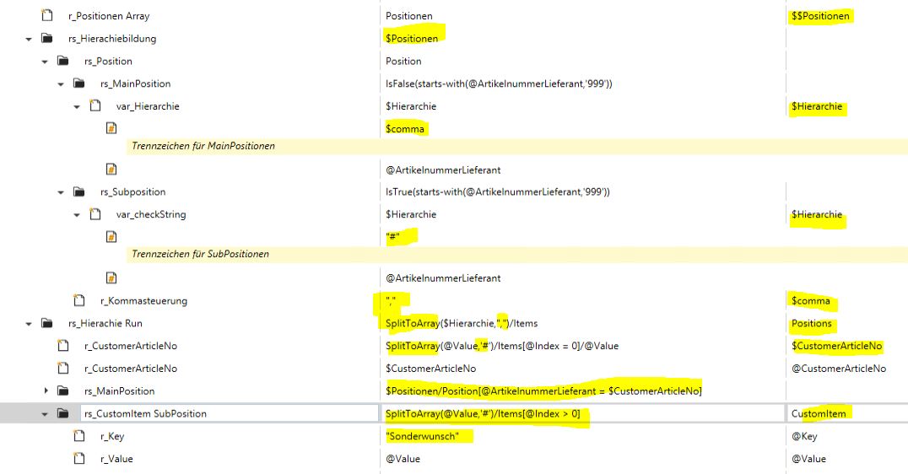Viewport: 908px width, 474px height.
Task: Collapse the rs_CustomItem SubPosition node
Action: pos(45,414)
